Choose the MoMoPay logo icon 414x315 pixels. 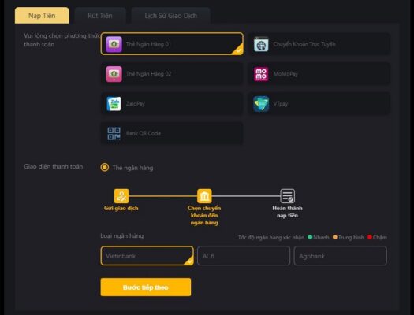261,74
